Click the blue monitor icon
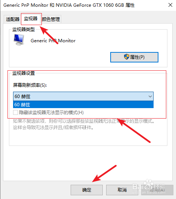The width and height of the screenshot is (176, 199). tap(19, 40)
